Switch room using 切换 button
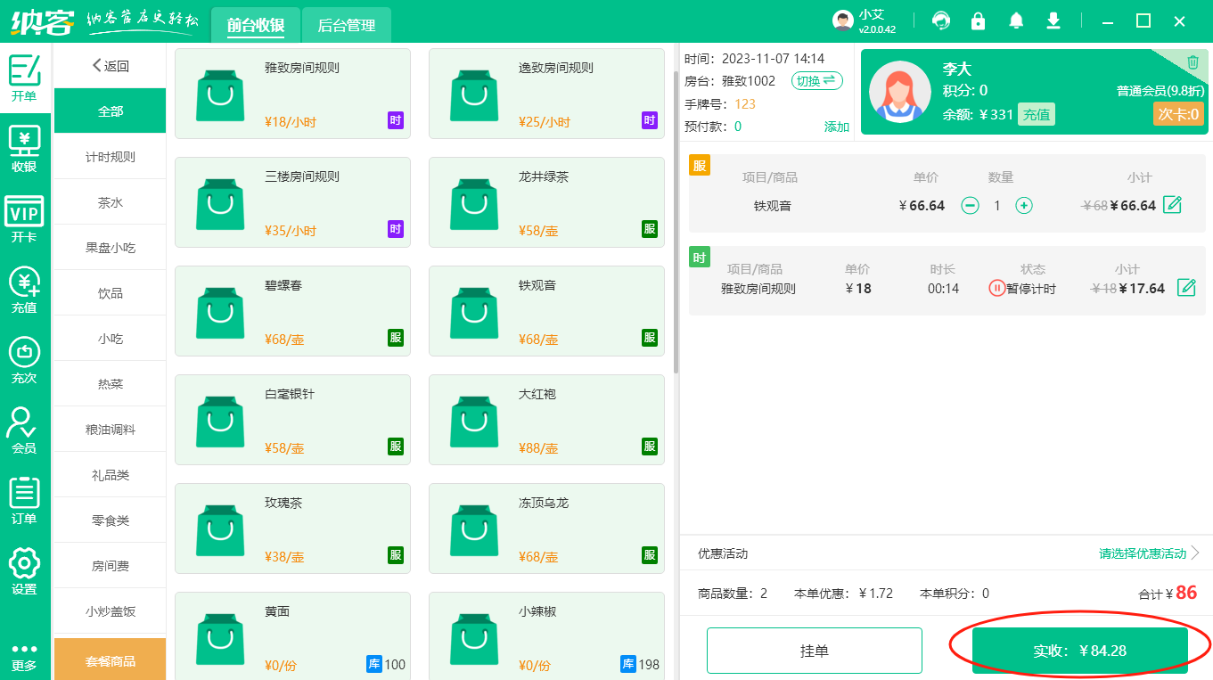The height and width of the screenshot is (680, 1213). (816, 81)
